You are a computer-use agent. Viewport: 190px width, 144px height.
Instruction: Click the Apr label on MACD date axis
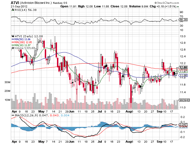(15, 142)
